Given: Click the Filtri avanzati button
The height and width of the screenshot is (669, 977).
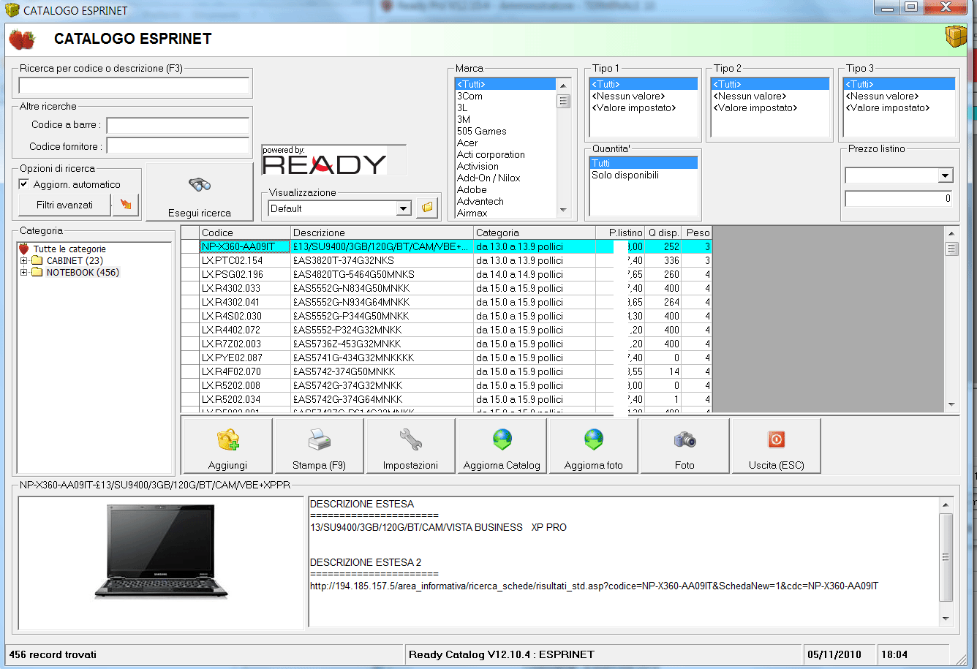Looking at the screenshot, I should [x=65, y=205].
